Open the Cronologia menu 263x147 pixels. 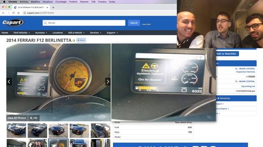pyautogui.click(x=61, y=2)
